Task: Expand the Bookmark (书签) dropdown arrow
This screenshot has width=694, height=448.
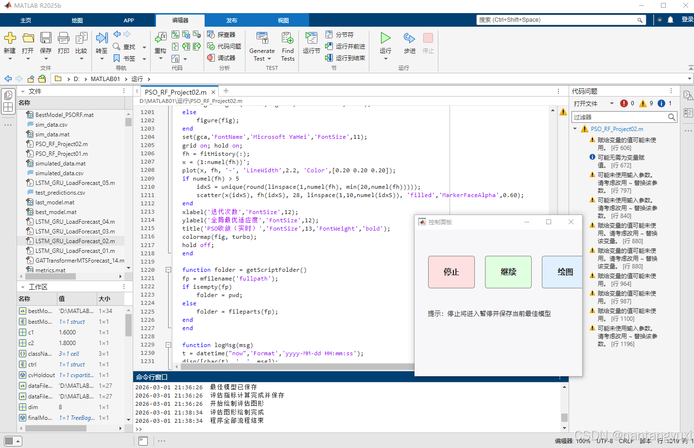Action: pyautogui.click(x=144, y=59)
